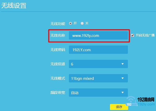Click the yellow 保存 button
Image resolution: width=156 pixels, height=111 pixels.
click(x=119, y=107)
